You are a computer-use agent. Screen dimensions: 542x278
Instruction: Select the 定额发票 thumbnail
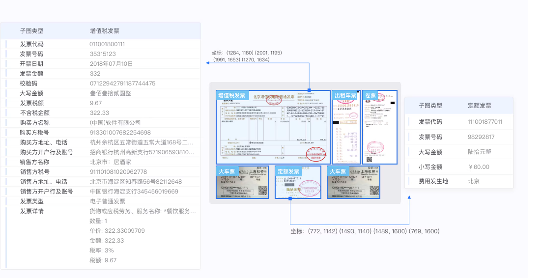pos(298,182)
